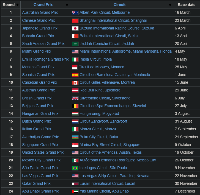The height and width of the screenshot is (195, 200).
Task: Click the Canadian flag icon
Action: point(75,83)
